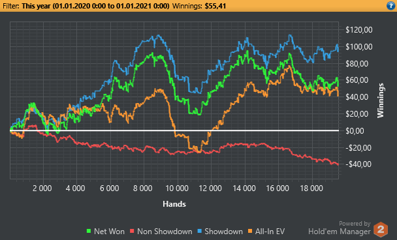Click the red Non Showdown legend swatch
Viewport: 397px width, 240px height.
tap(132, 231)
